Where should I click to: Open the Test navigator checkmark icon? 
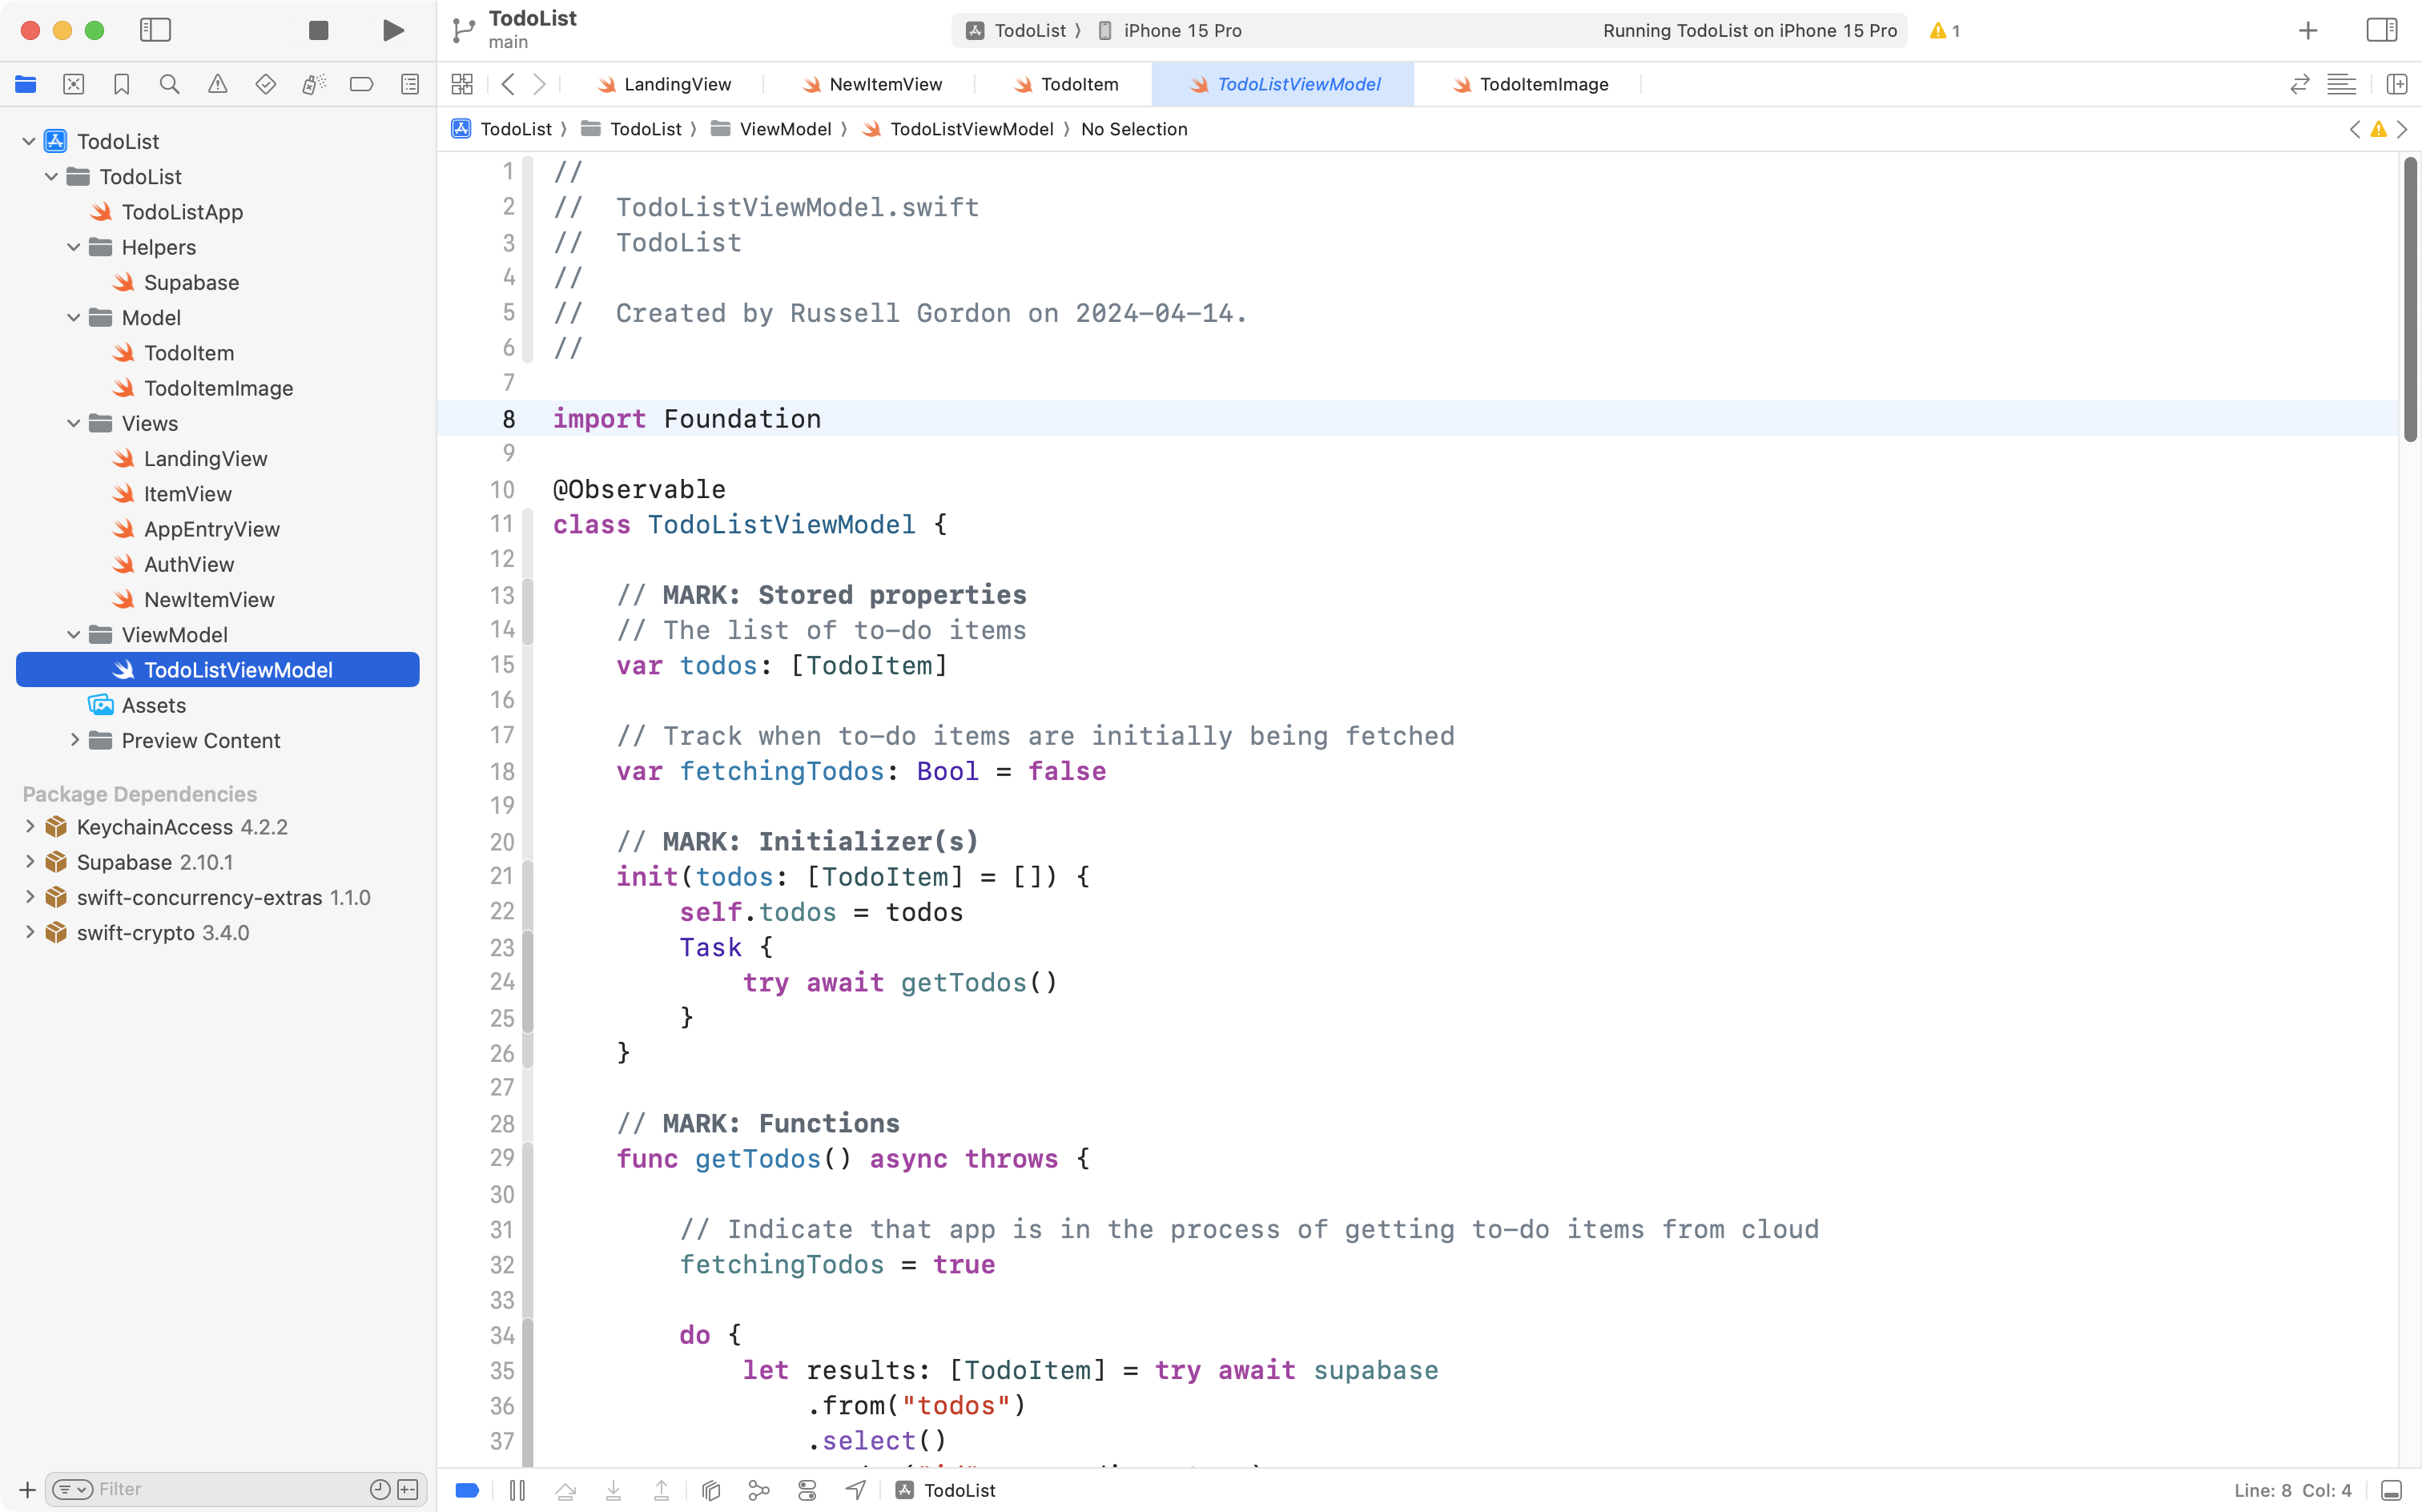[266, 84]
